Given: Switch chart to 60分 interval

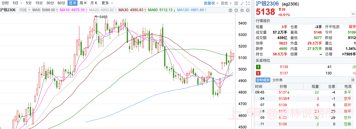Looking at the screenshot, I should pyautogui.click(x=61, y=3).
